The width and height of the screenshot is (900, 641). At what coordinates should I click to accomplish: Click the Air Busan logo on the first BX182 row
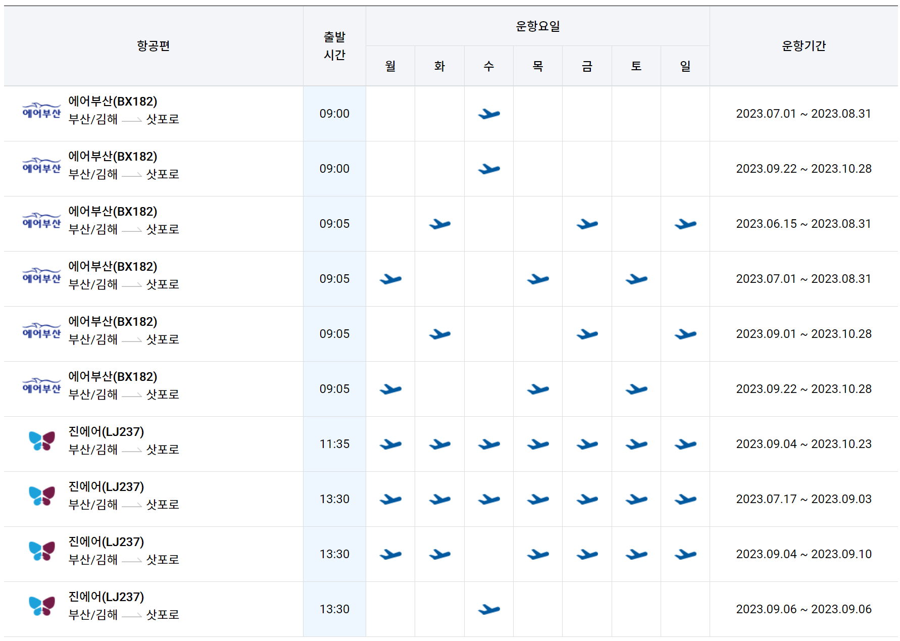42,110
